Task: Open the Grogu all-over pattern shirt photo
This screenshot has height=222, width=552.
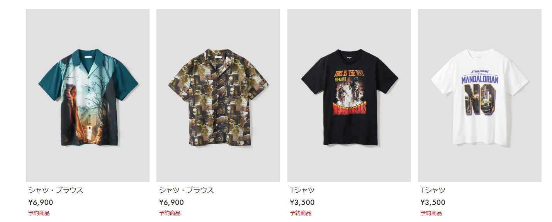Action: click(x=218, y=96)
